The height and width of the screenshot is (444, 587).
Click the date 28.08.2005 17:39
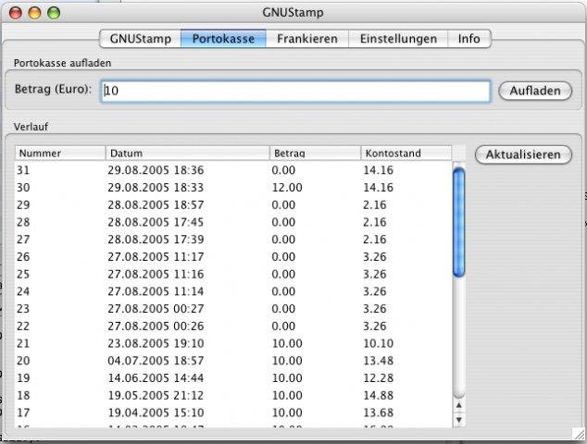tap(156, 240)
